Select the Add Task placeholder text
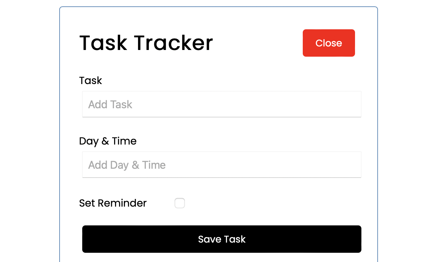Image resolution: width=428 pixels, height=262 pixels. coord(110,104)
